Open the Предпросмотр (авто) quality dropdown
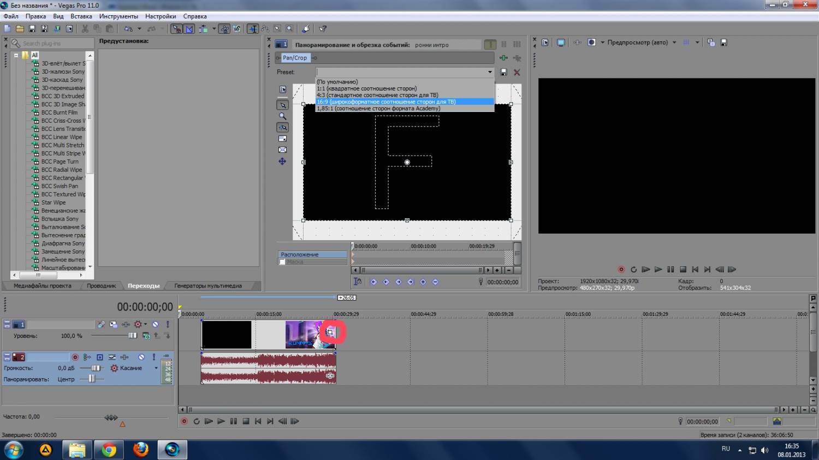This screenshot has width=819, height=460. (674, 43)
